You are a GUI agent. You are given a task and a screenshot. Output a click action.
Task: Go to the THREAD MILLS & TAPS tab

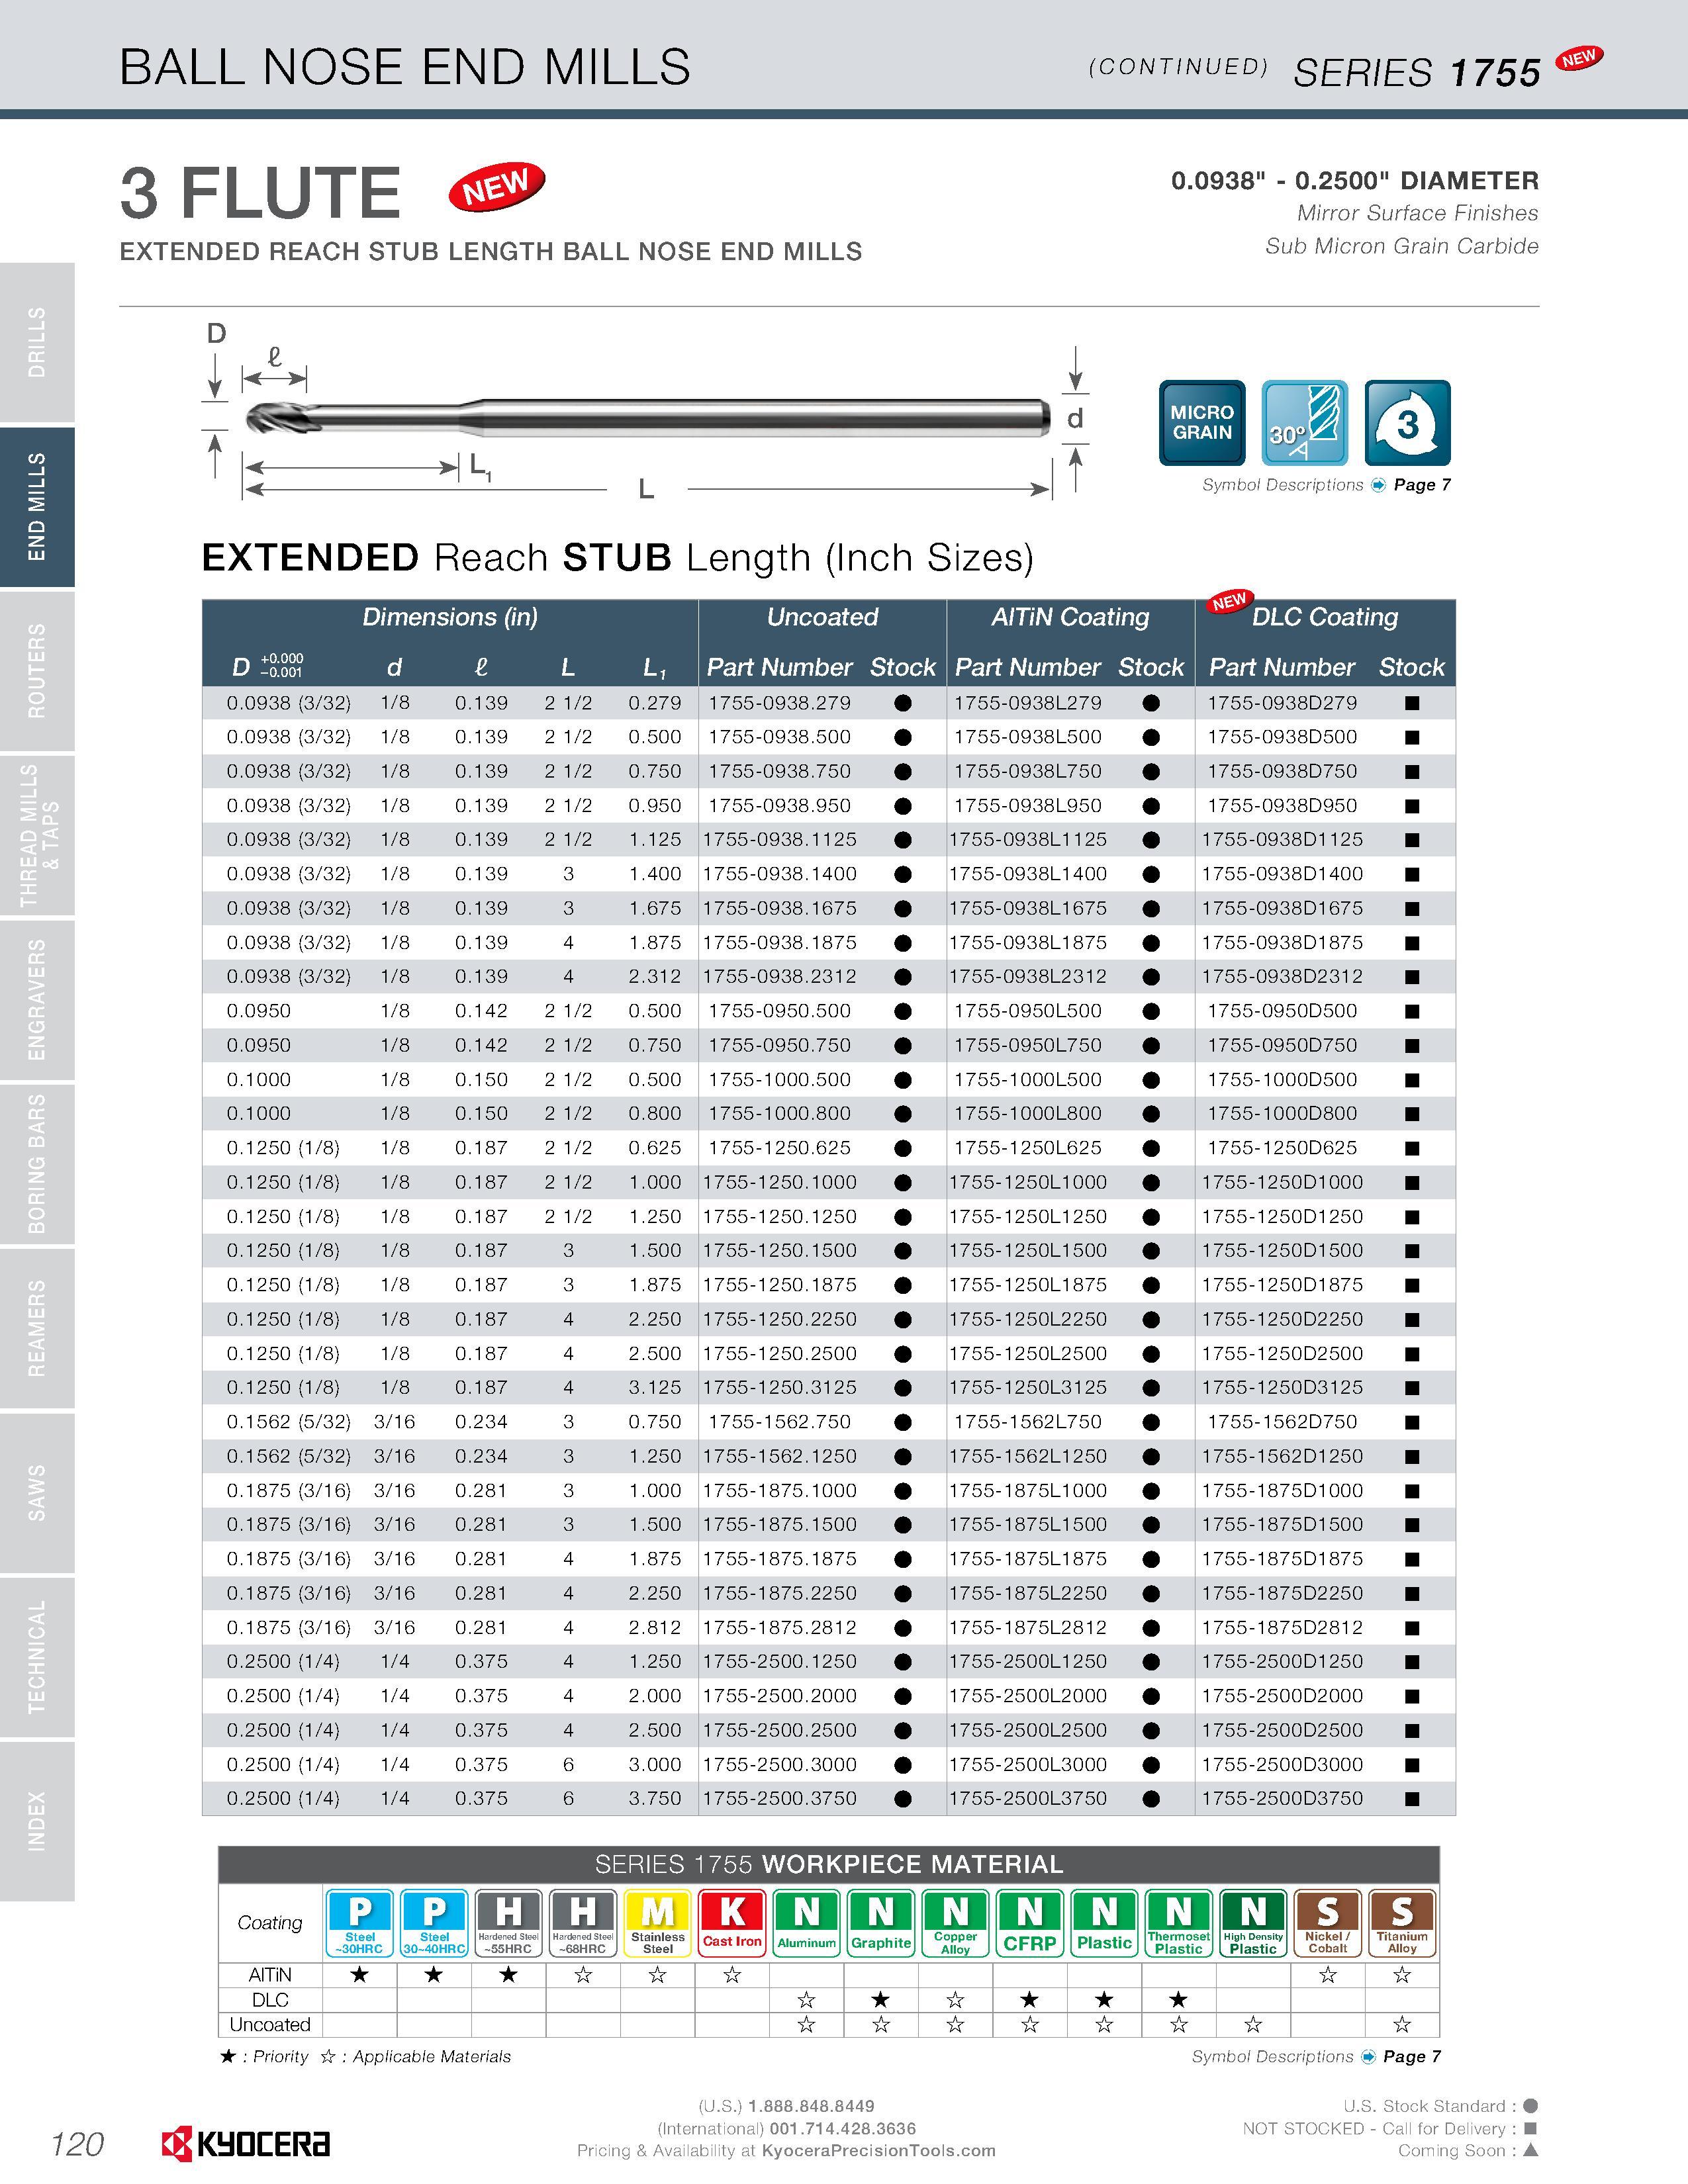pos(37,835)
